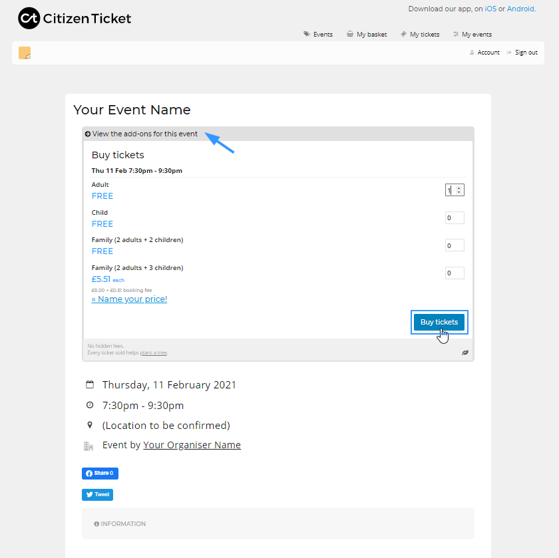The image size is (559, 558).
Task: Open the Events tag icon menu
Action: click(307, 34)
